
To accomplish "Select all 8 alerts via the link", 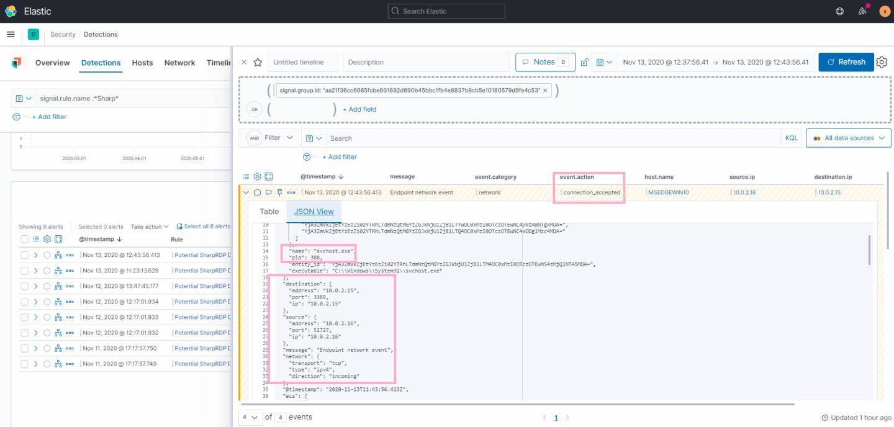I will click(x=205, y=227).
